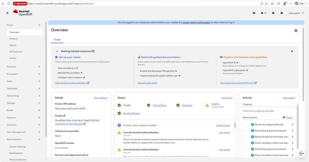Click View events in Activity card
This screenshot has height=162, width=309.
[289, 98]
